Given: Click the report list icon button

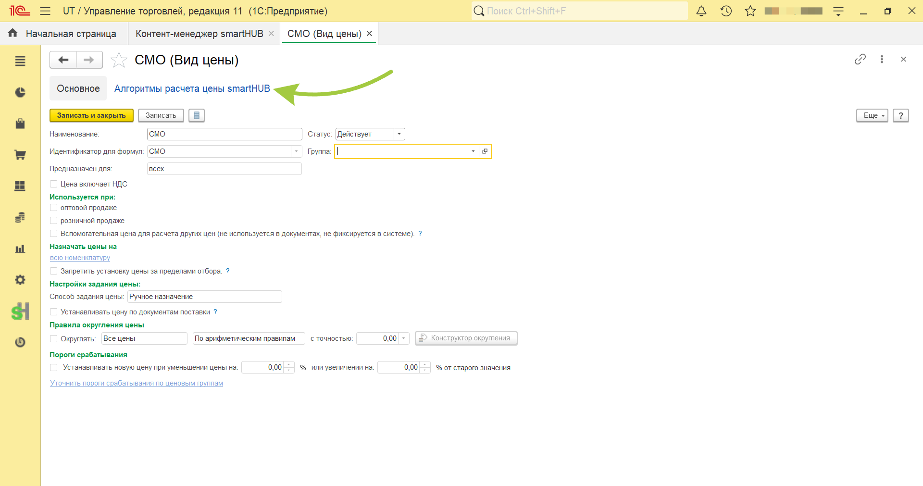Looking at the screenshot, I should point(197,115).
